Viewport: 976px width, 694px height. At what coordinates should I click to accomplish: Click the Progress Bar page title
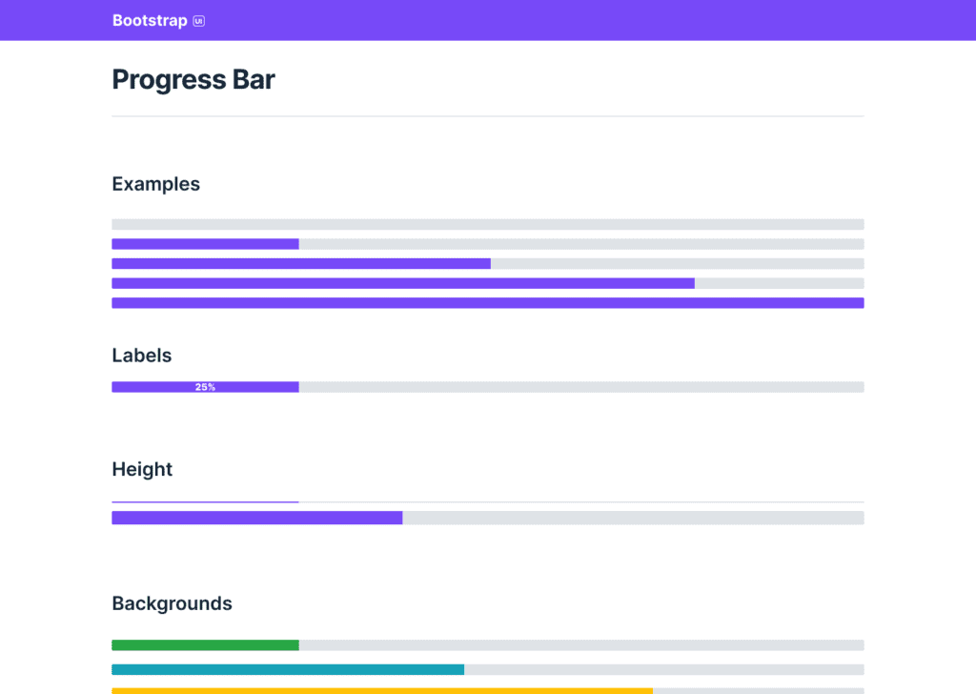pyautogui.click(x=193, y=79)
